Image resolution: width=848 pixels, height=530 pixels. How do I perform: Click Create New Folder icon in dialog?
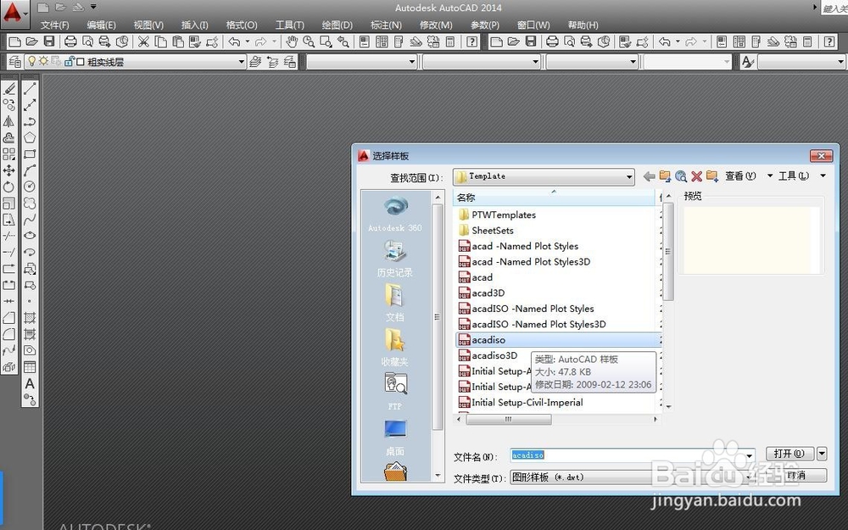point(712,176)
